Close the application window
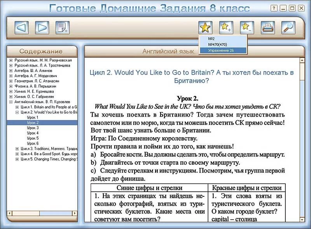 tap(301, 8)
